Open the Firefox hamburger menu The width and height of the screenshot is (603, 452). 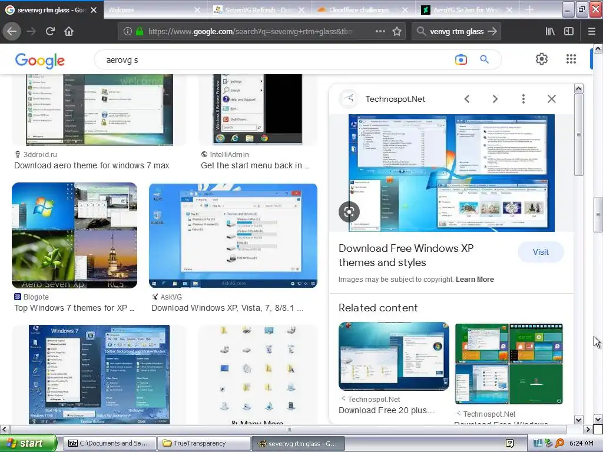click(x=592, y=32)
